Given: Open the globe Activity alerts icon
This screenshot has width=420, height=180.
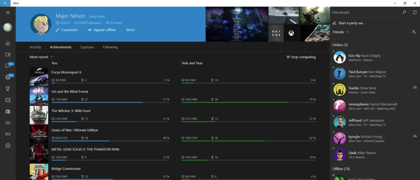Looking at the screenshot, I should click(9, 77).
